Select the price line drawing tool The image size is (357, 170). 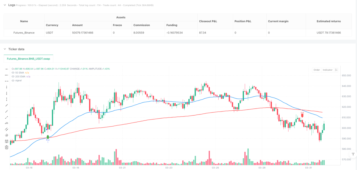click(x=7, y=123)
